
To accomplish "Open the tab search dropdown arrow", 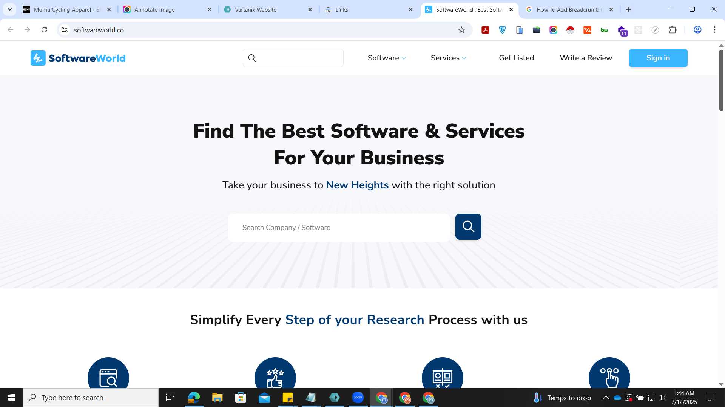I will click(x=9, y=9).
